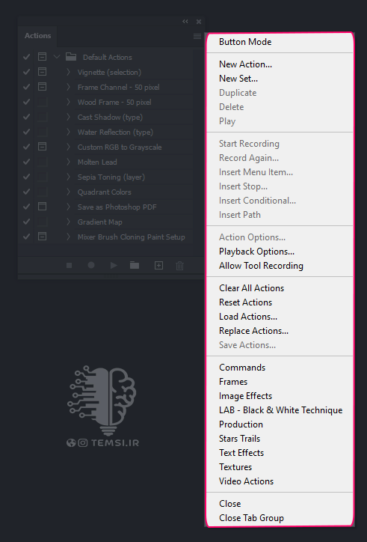Screen dimensions: 367x542
Task: Collapse the panel with double-arrow icon
Action: point(185,22)
